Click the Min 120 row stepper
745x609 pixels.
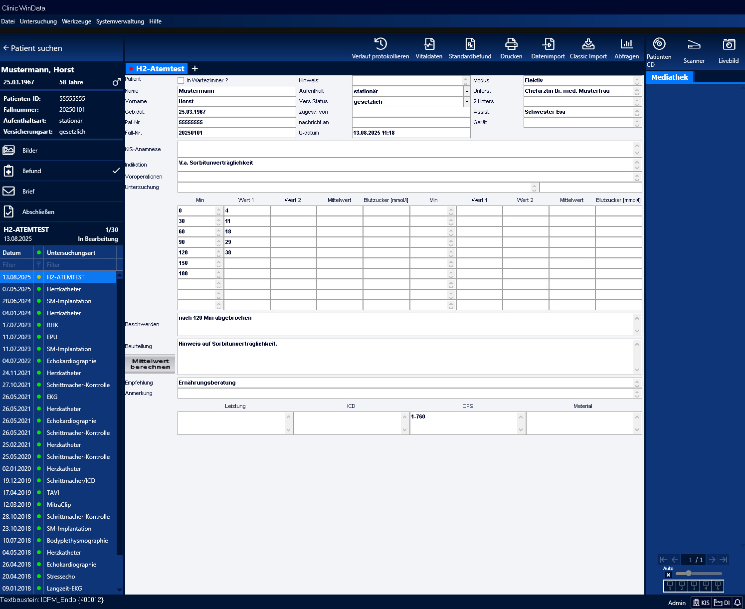pyautogui.click(x=218, y=252)
